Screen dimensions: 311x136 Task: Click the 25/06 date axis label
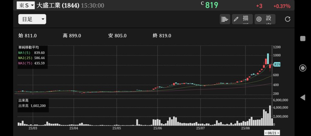coord(158,128)
